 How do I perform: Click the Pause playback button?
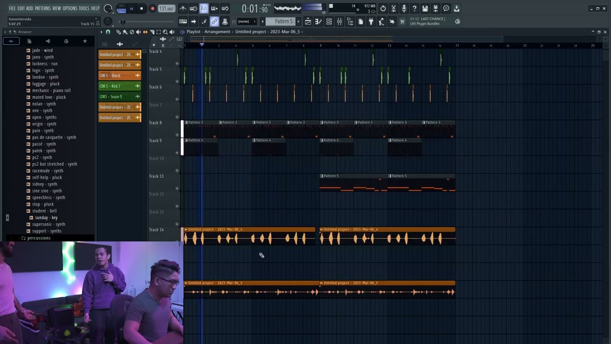132,8
